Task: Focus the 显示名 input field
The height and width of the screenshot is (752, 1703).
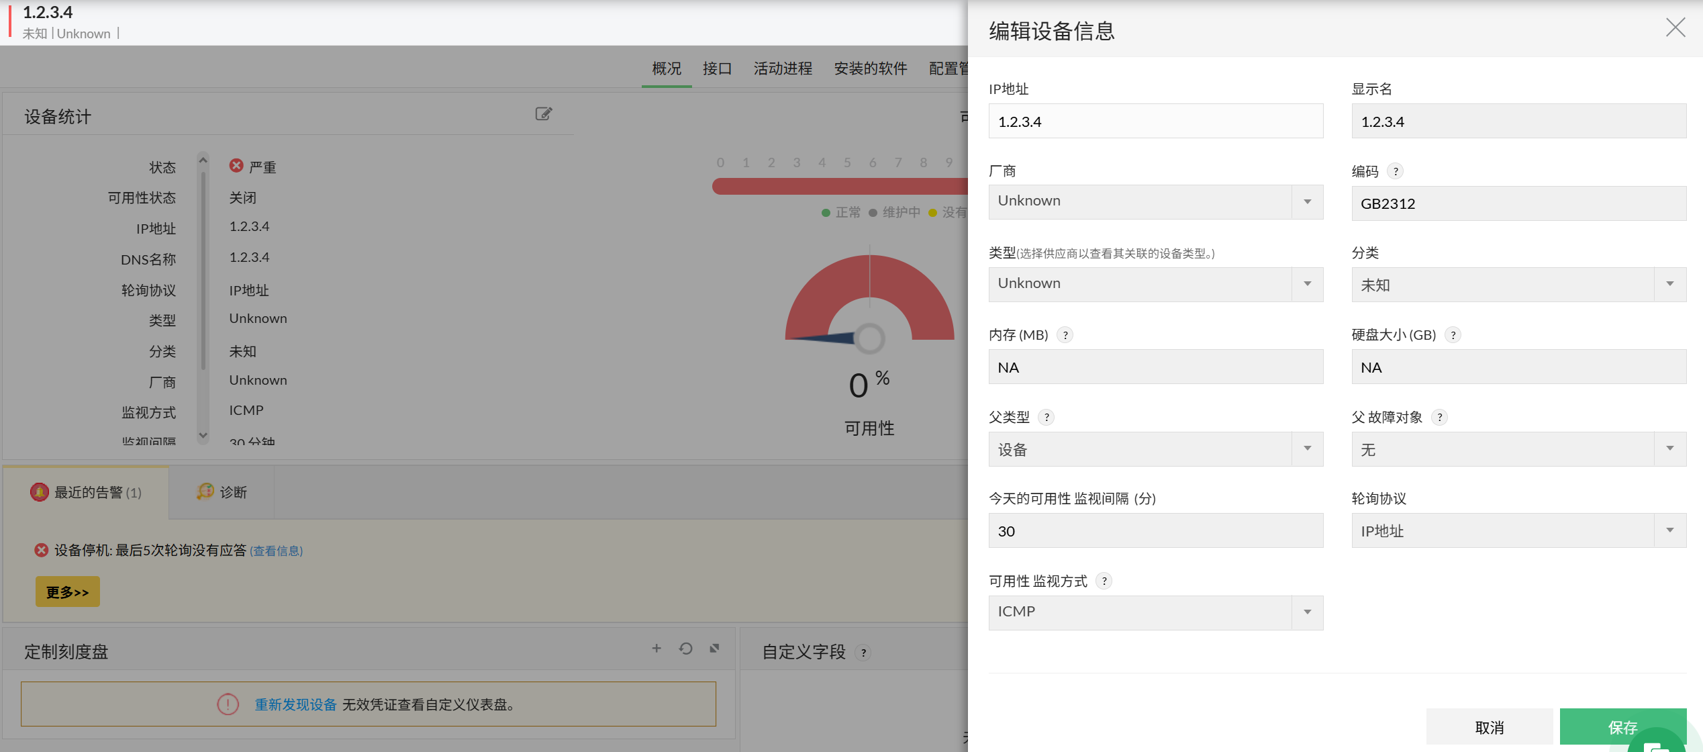Action: pyautogui.click(x=1518, y=121)
